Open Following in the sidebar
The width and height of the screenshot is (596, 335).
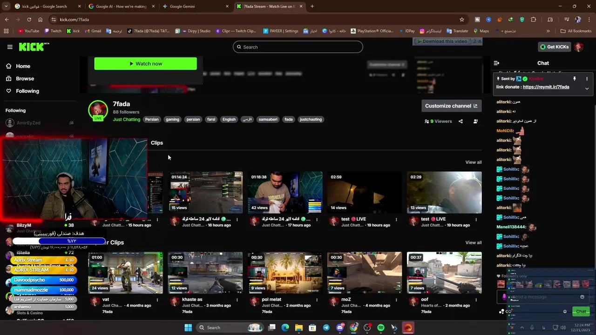coord(27,91)
